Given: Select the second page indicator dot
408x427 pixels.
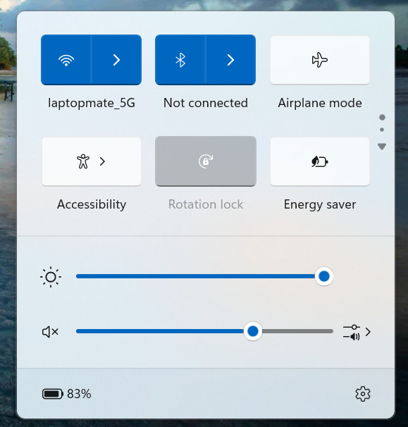Looking at the screenshot, I should click(382, 130).
